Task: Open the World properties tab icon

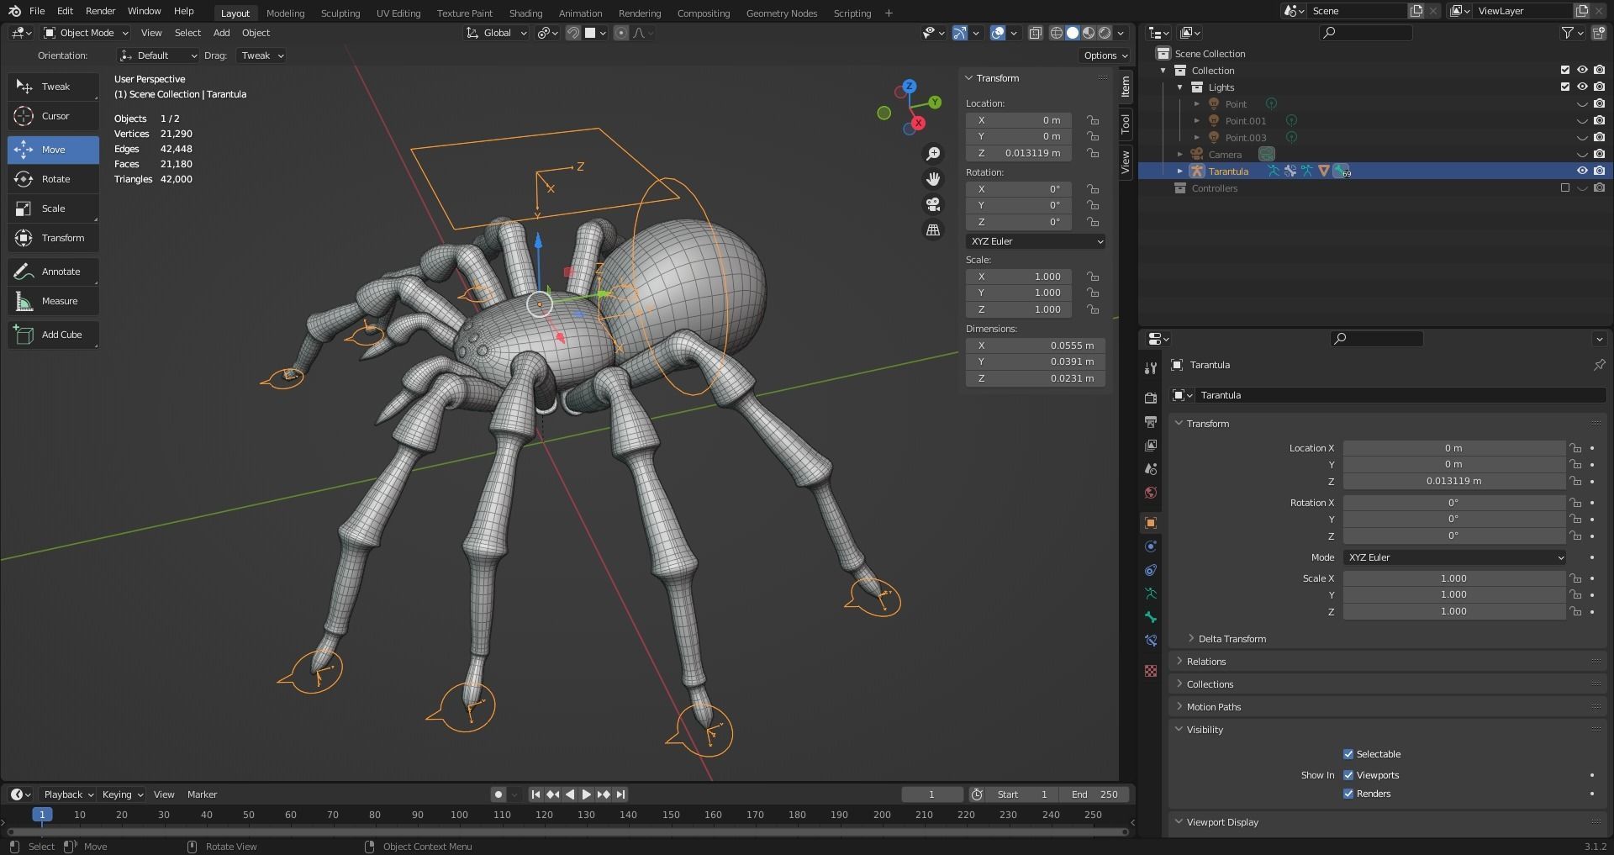Action: click(1151, 492)
